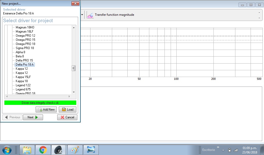Select Kappa 15LF driver
The height and width of the screenshot is (155, 264).
click(23, 77)
